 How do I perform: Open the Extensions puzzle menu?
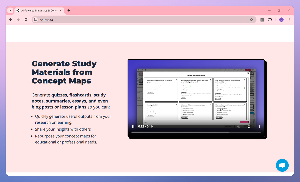(x=270, y=20)
